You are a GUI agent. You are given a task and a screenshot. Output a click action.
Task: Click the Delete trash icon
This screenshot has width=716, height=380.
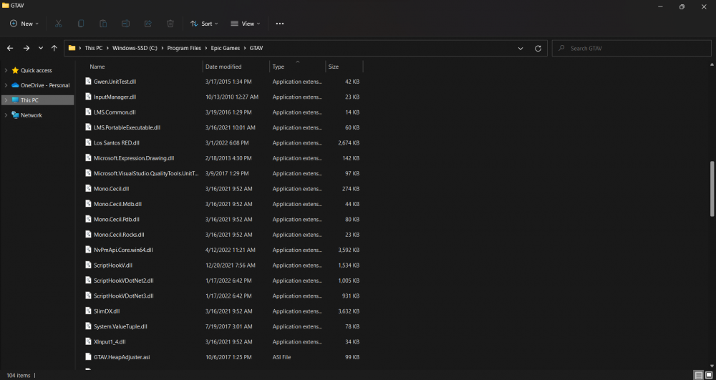coord(170,24)
